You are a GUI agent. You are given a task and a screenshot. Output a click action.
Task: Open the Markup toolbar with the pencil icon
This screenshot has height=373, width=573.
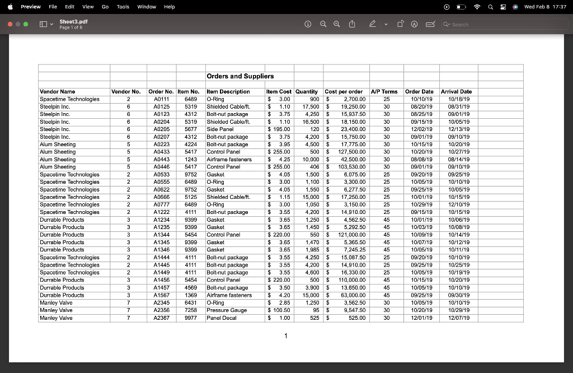(373, 24)
